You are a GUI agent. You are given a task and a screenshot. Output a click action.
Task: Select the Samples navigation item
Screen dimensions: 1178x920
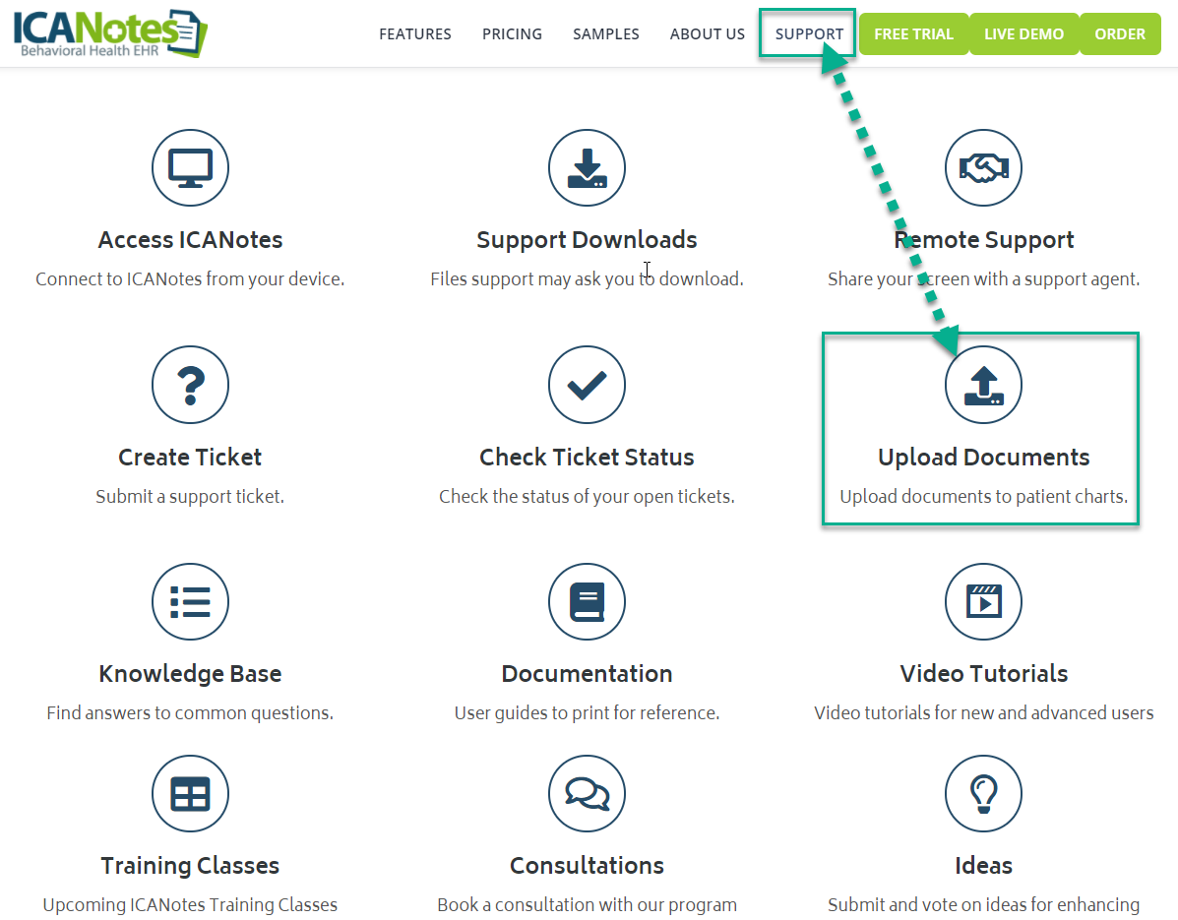[606, 34]
